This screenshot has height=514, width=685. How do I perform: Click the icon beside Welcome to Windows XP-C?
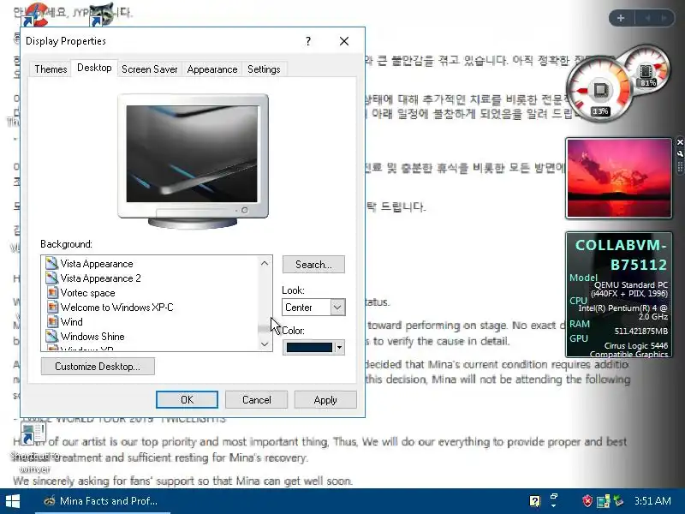click(x=52, y=307)
